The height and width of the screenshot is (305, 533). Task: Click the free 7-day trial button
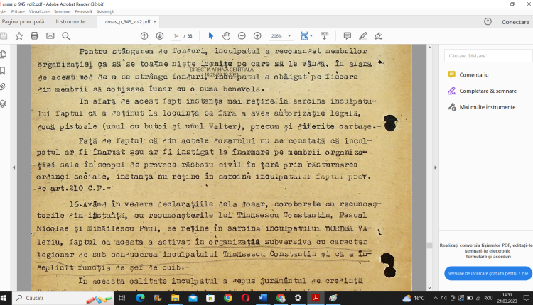point(488,273)
